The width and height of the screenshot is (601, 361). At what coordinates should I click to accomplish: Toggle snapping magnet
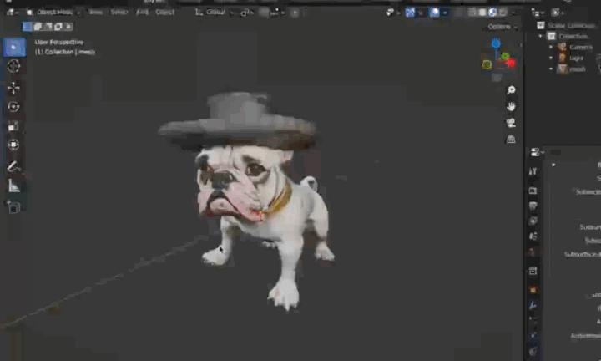[x=264, y=13]
